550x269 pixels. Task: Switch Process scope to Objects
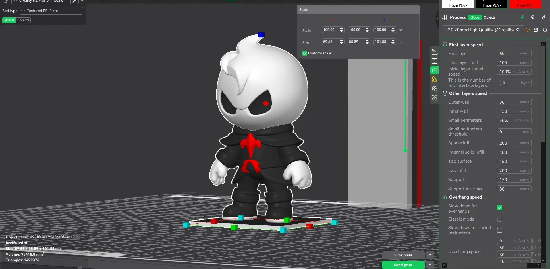[x=489, y=17]
